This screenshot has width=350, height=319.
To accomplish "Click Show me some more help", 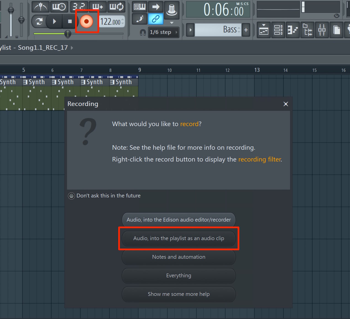I will click(x=179, y=294).
